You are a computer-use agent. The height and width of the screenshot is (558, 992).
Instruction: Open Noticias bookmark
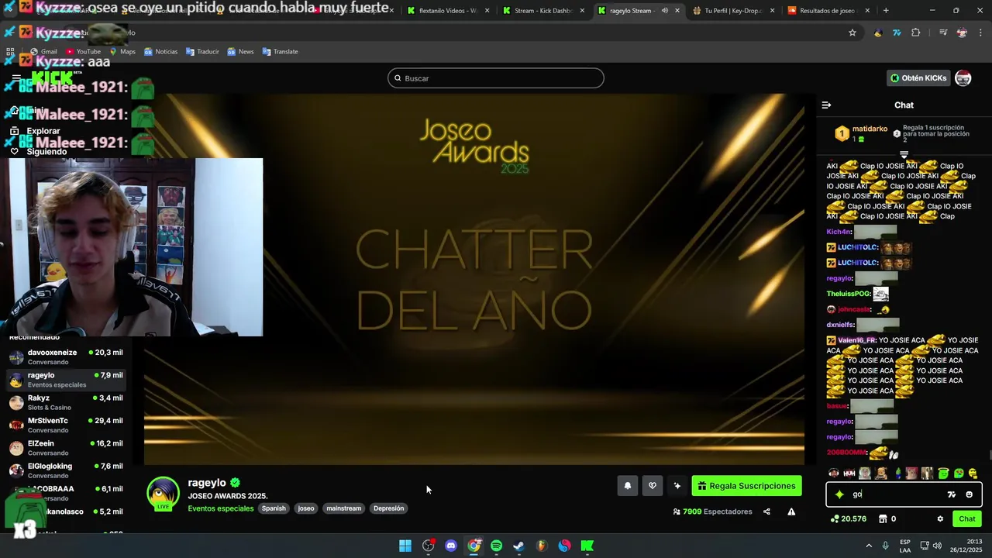[160, 52]
